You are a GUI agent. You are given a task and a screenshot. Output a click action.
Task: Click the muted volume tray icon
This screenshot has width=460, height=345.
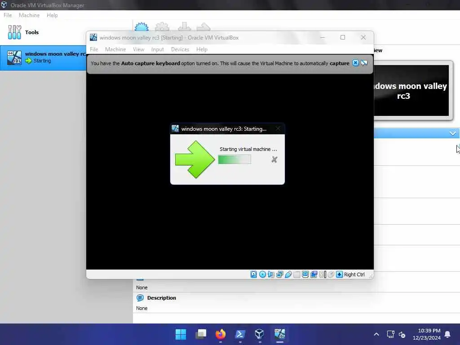tap(402, 334)
